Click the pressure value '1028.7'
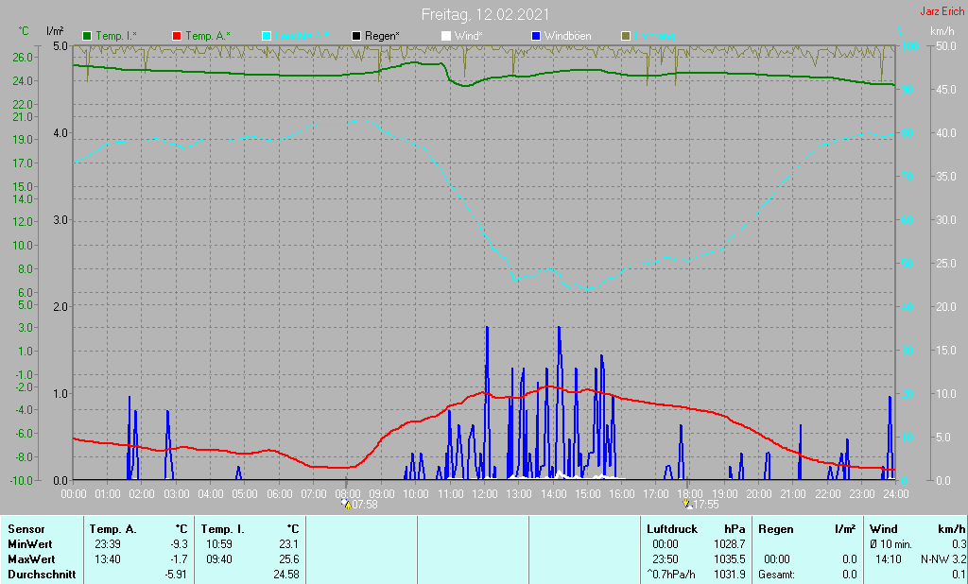Image resolution: width=968 pixels, height=584 pixels. click(730, 544)
